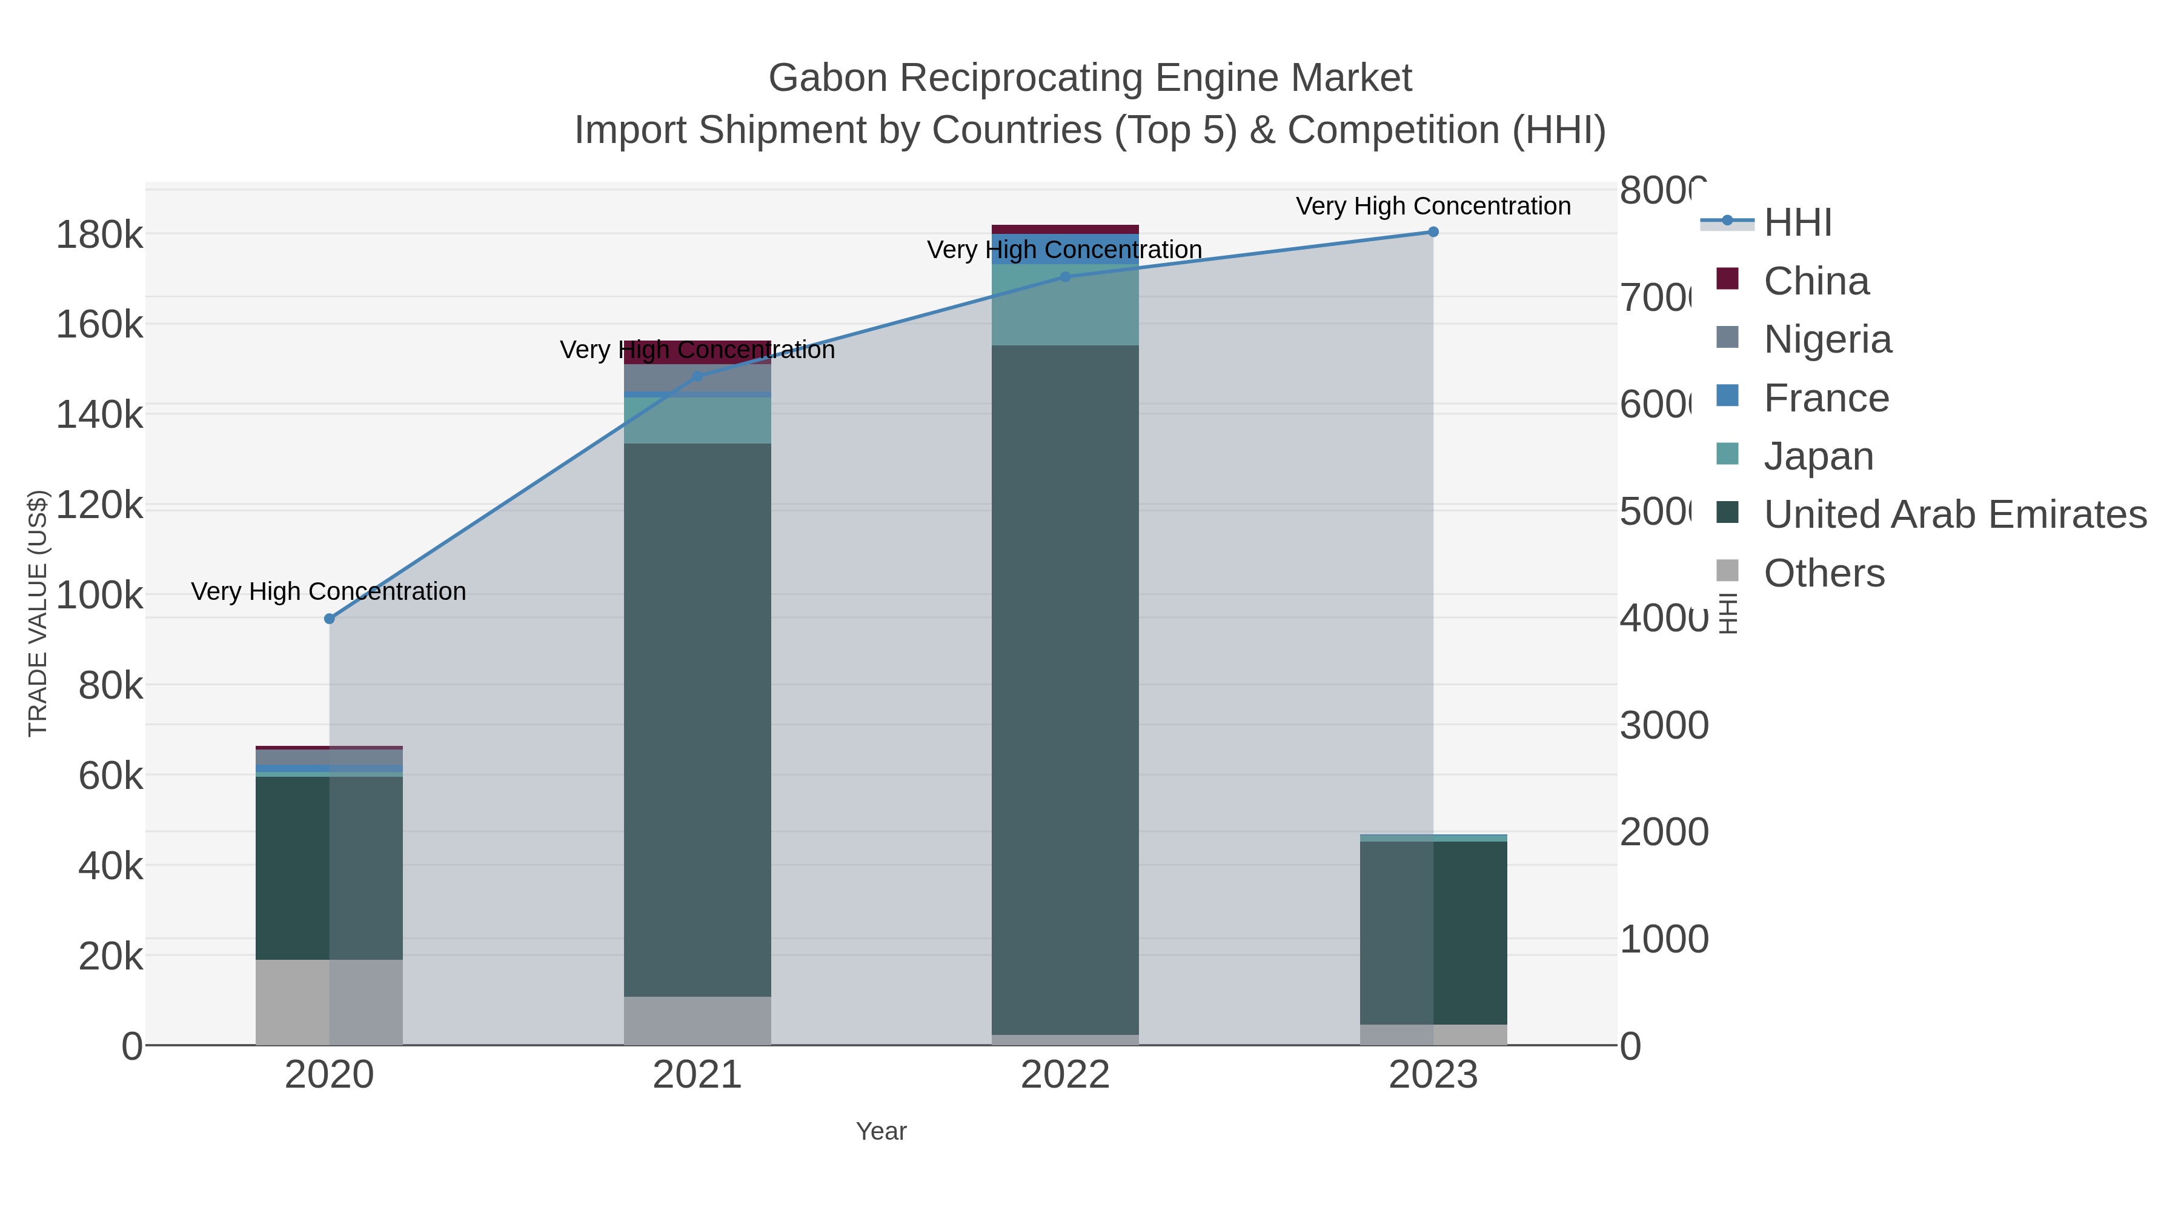Click the 2022 Japan bar segment
Screen dimensions: 2181x1227
coord(1065,305)
